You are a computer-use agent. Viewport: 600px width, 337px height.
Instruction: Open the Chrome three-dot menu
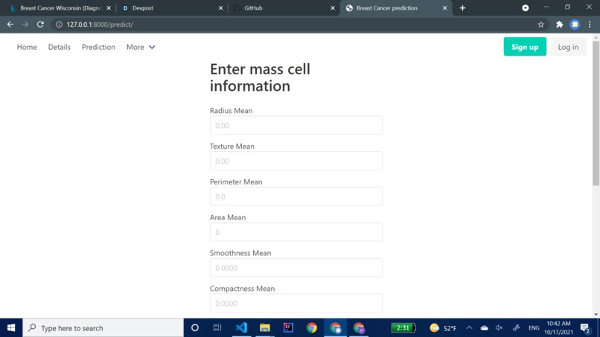pyautogui.click(x=590, y=25)
